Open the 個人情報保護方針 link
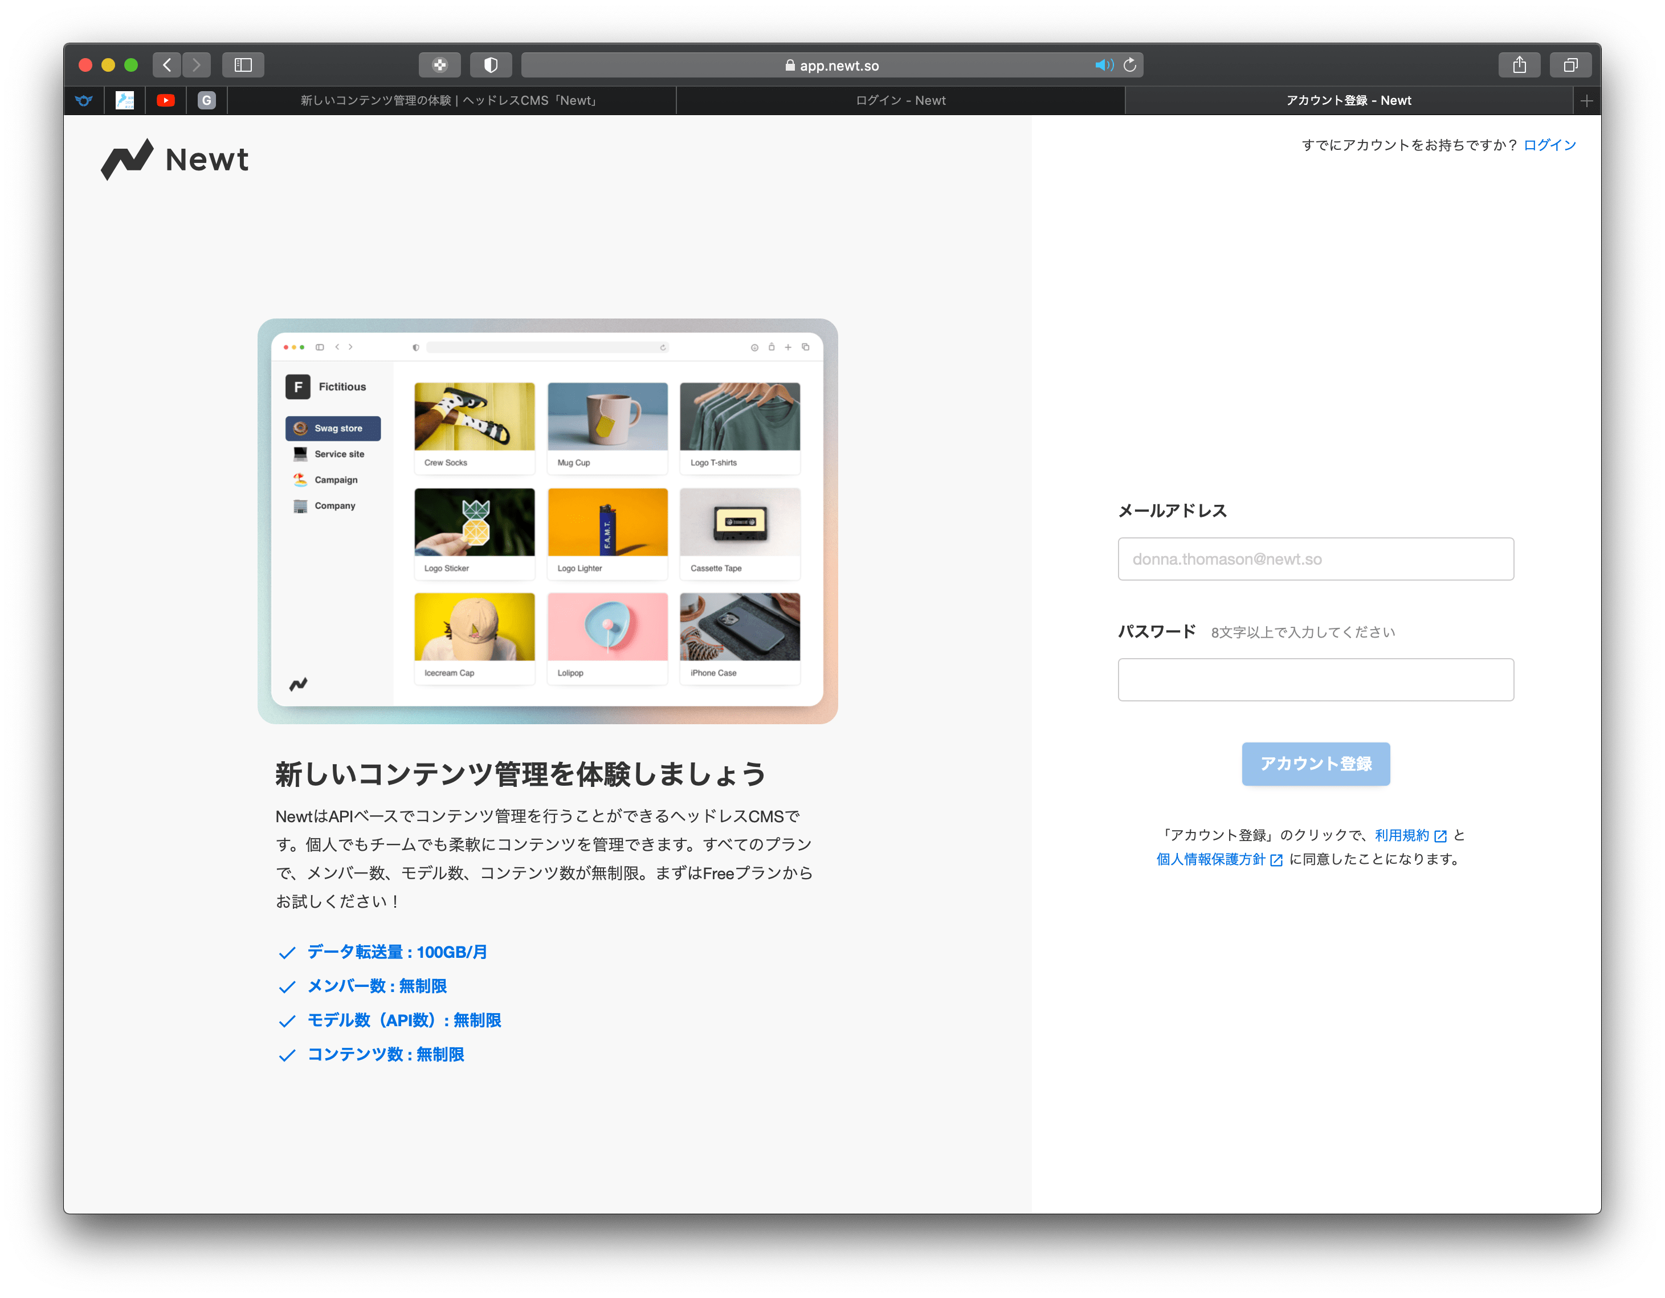This screenshot has width=1665, height=1298. (1219, 859)
